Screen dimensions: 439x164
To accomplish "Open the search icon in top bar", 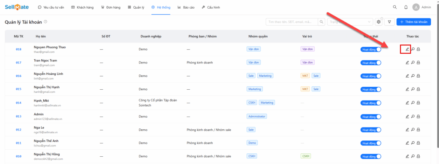I will pos(395,7).
